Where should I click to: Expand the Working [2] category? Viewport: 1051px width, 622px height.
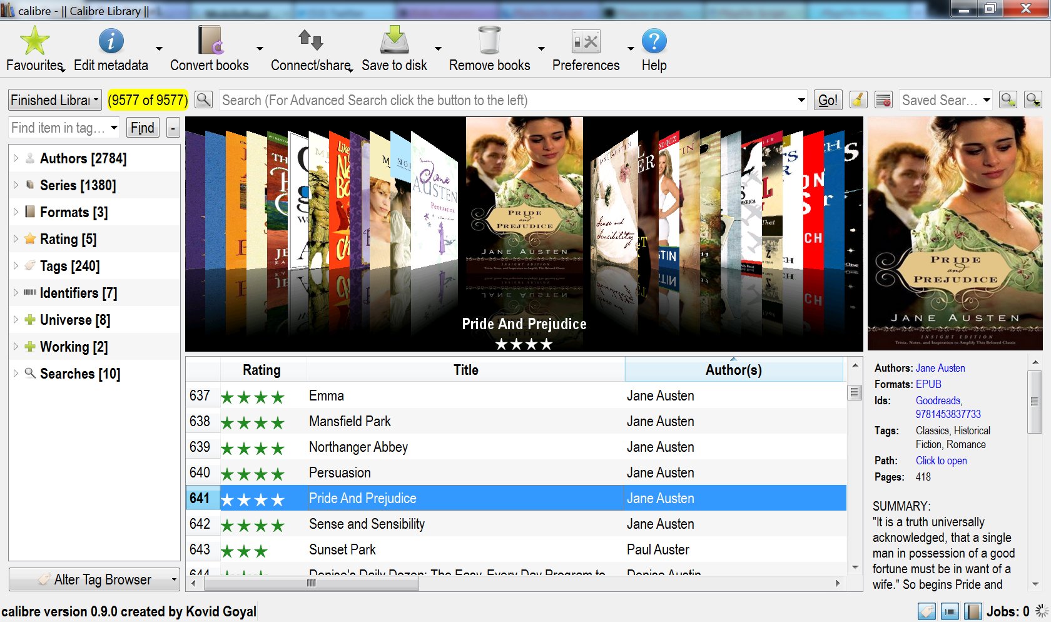tap(16, 347)
